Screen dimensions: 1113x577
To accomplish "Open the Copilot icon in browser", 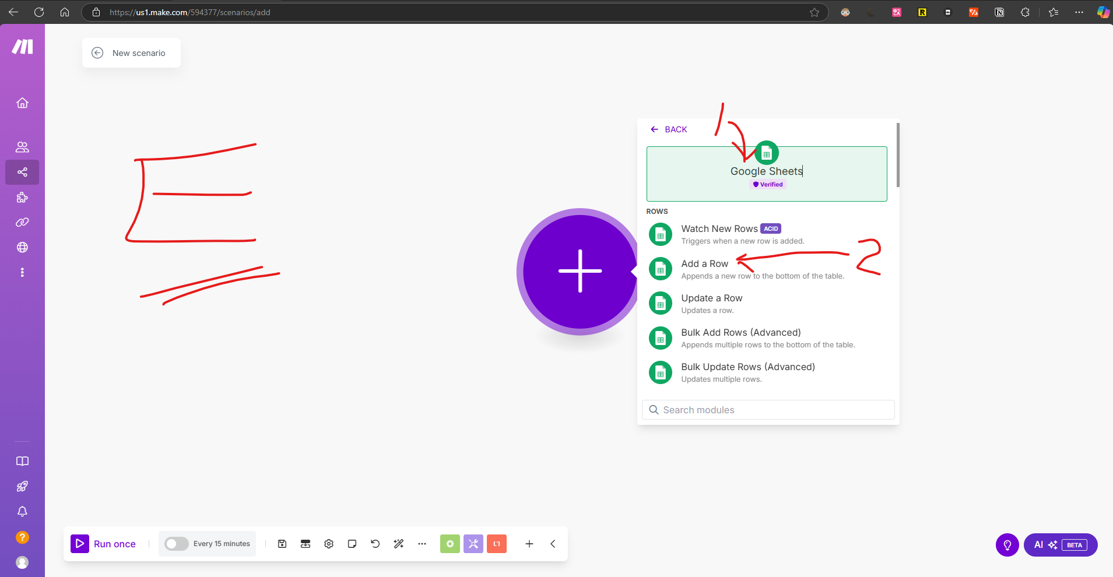I will coord(1103,12).
